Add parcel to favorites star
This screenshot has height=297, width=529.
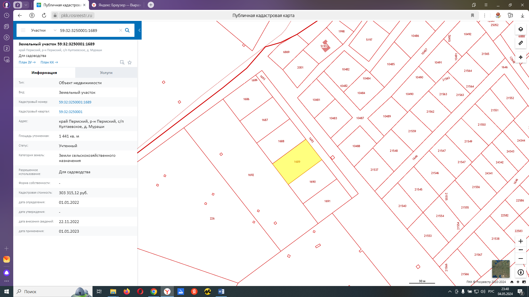point(129,62)
